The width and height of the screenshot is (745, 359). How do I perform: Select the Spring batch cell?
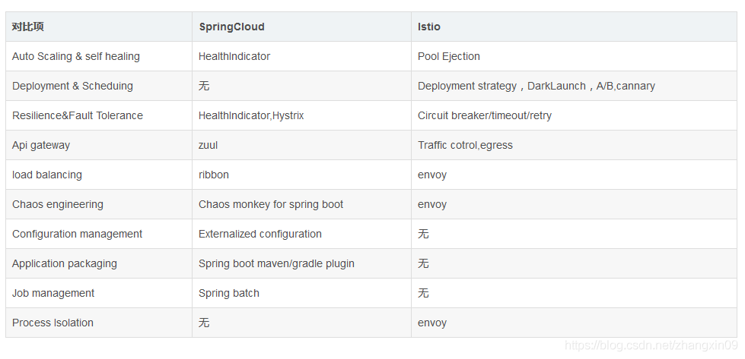[x=229, y=293]
